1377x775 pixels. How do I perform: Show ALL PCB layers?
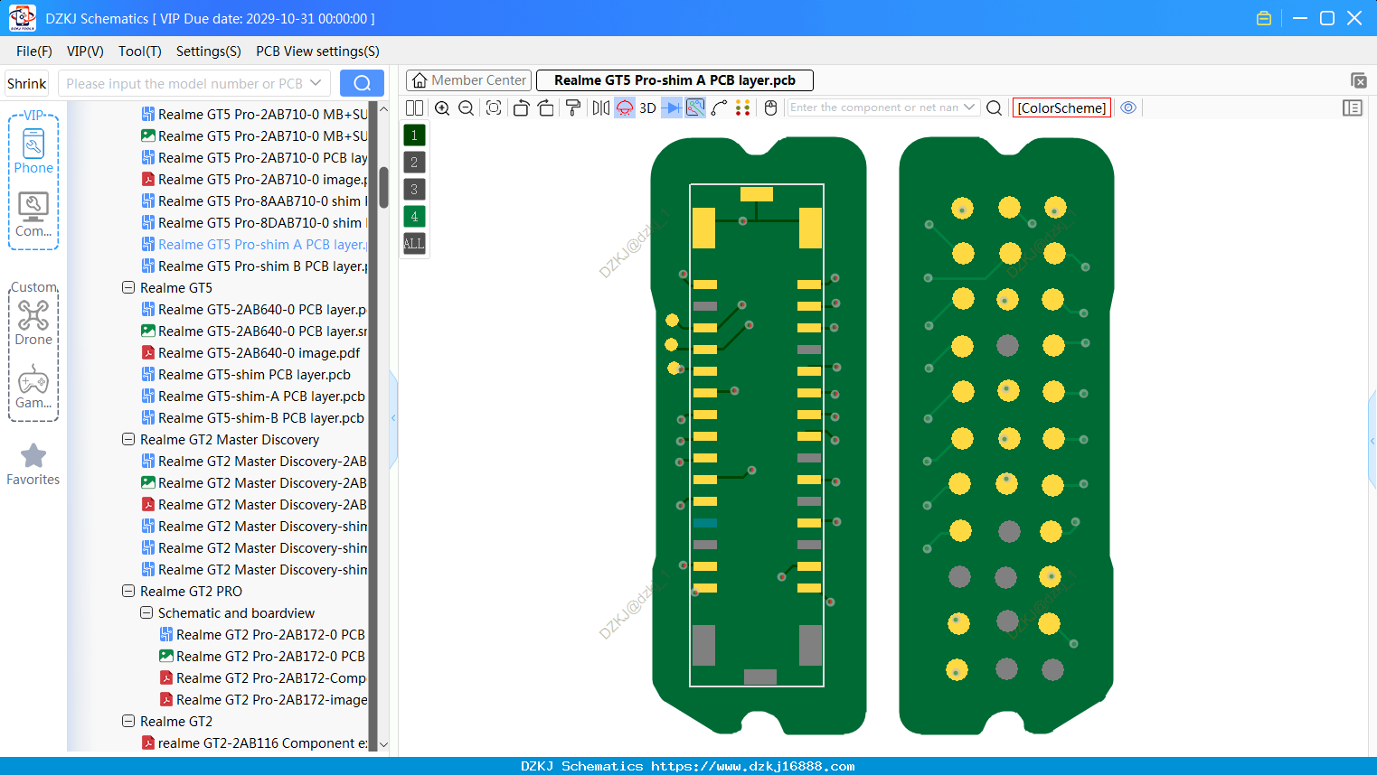[414, 244]
